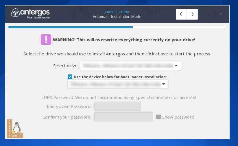Click the installation progress bar
Image resolution: width=238 pixels, height=146 pixels.
point(117,27)
